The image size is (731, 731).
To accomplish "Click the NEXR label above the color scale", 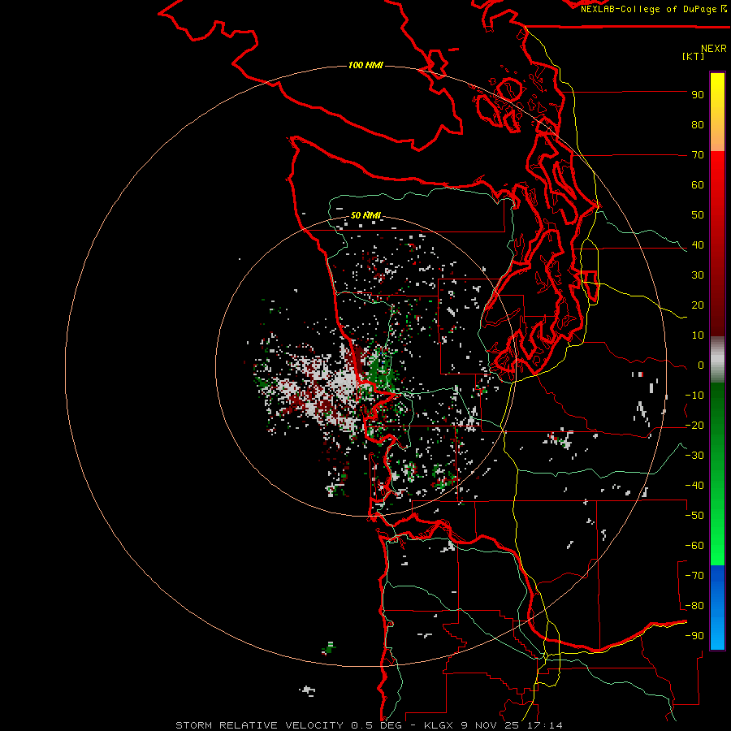I will pos(714,49).
